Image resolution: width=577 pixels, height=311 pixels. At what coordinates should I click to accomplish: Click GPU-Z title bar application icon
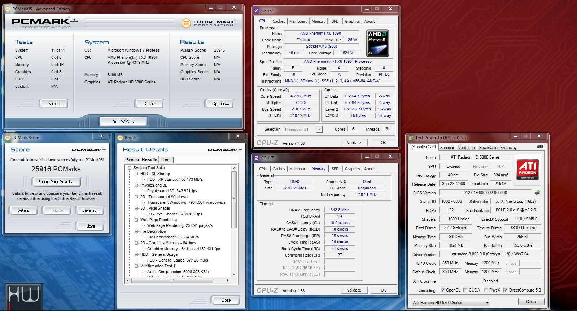[x=411, y=137]
